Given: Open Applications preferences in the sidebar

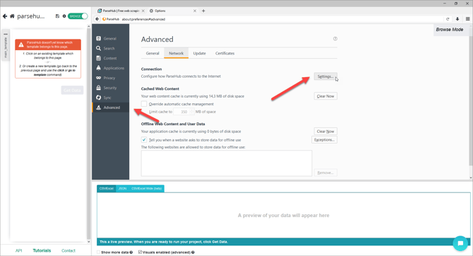Looking at the screenshot, I should point(110,68).
